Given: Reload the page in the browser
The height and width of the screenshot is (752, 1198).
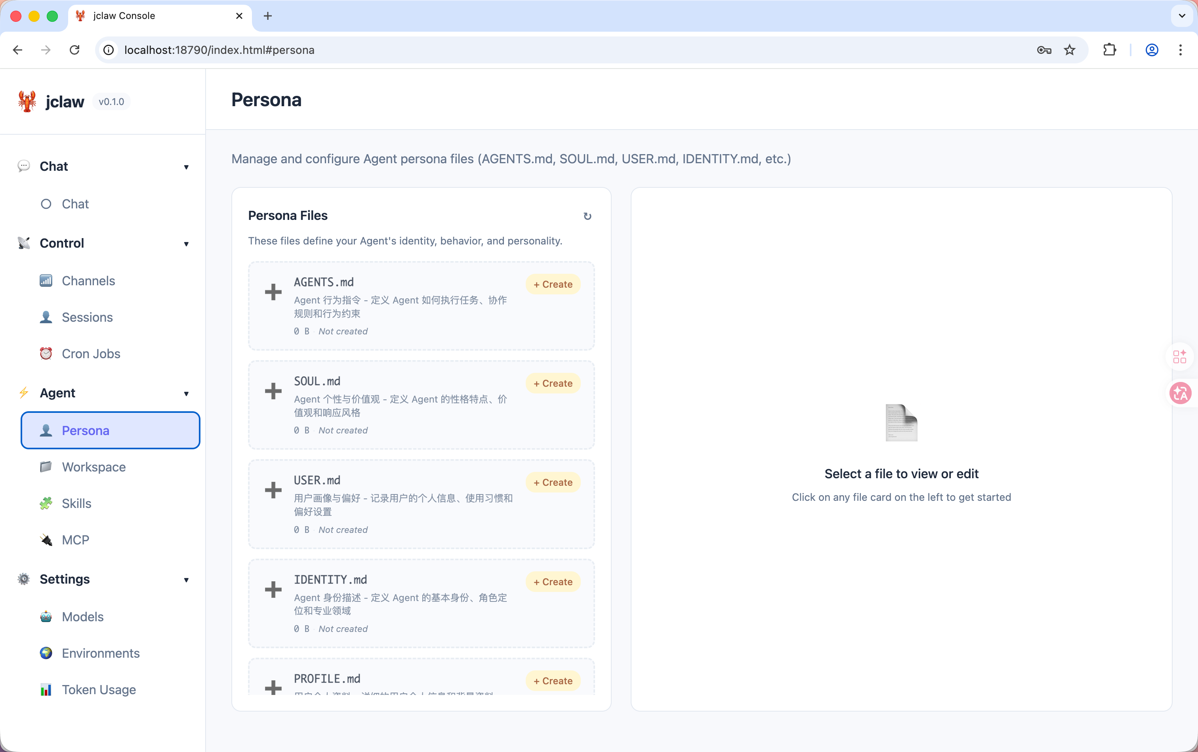Looking at the screenshot, I should click(74, 50).
